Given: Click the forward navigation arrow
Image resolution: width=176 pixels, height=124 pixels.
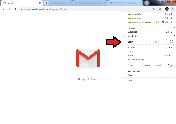Looking at the screenshot, I should point(9,9).
